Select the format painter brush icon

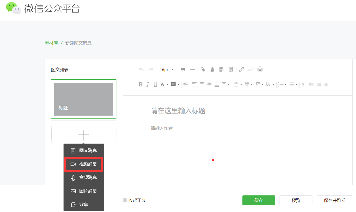(213, 69)
